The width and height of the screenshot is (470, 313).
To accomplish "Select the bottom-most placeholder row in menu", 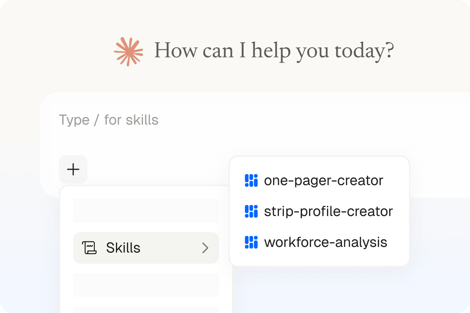I will (x=146, y=310).
